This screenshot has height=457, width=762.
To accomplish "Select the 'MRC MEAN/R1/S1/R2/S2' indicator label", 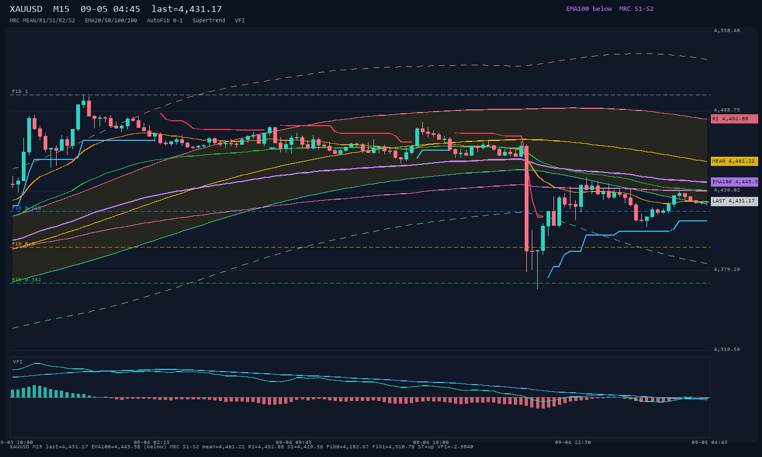I will (x=42, y=21).
